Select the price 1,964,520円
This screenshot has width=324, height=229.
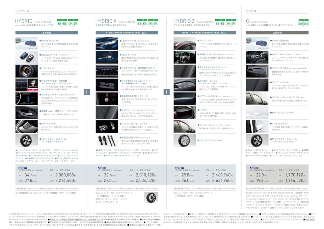[295, 180]
